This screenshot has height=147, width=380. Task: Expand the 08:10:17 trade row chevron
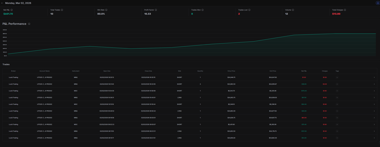click(x=374, y=138)
